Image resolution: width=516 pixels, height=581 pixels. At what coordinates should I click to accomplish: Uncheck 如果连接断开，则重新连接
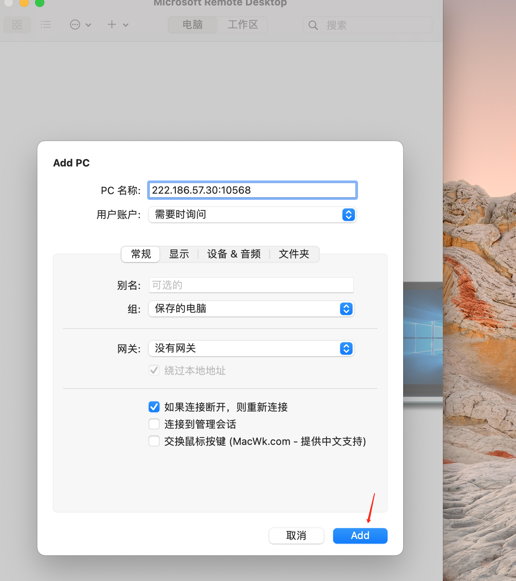tap(154, 407)
